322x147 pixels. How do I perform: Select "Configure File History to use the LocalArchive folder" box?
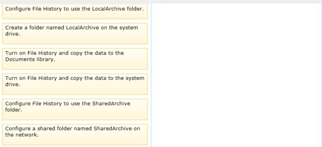75,12
